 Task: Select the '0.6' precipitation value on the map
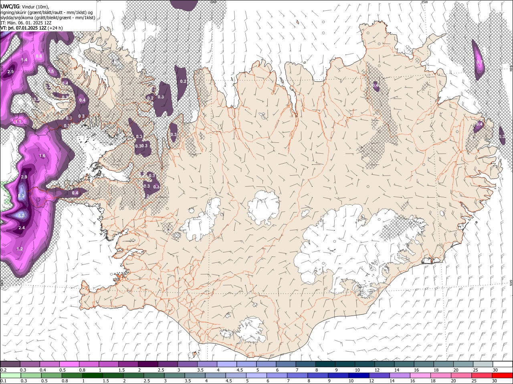click(x=39, y=56)
